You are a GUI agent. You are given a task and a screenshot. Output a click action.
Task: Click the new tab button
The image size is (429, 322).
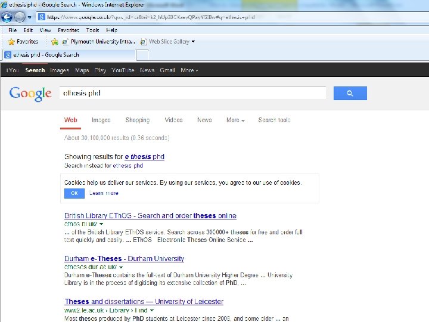142,55
